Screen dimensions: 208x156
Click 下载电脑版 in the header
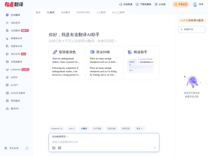pos(143,4)
